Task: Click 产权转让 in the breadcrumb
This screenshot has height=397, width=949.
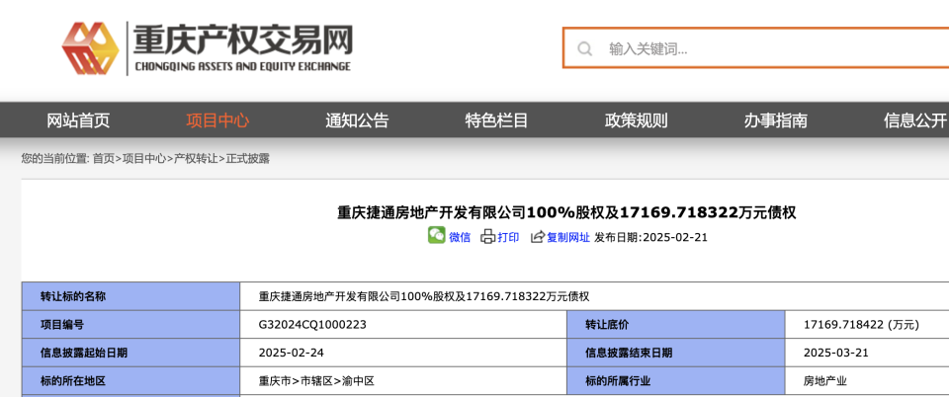Action: click(x=196, y=159)
